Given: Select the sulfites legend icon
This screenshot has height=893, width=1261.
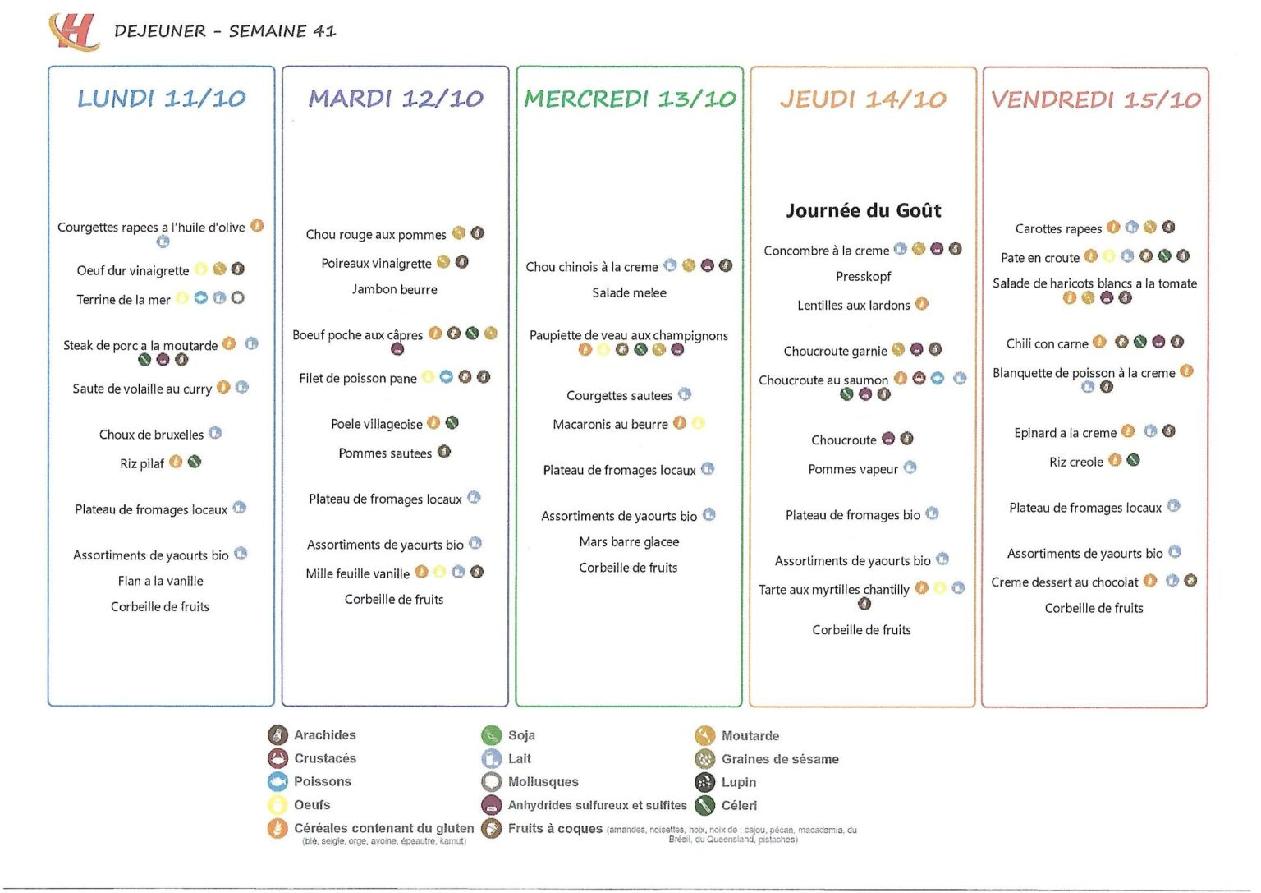Looking at the screenshot, I should pyautogui.click(x=491, y=805).
